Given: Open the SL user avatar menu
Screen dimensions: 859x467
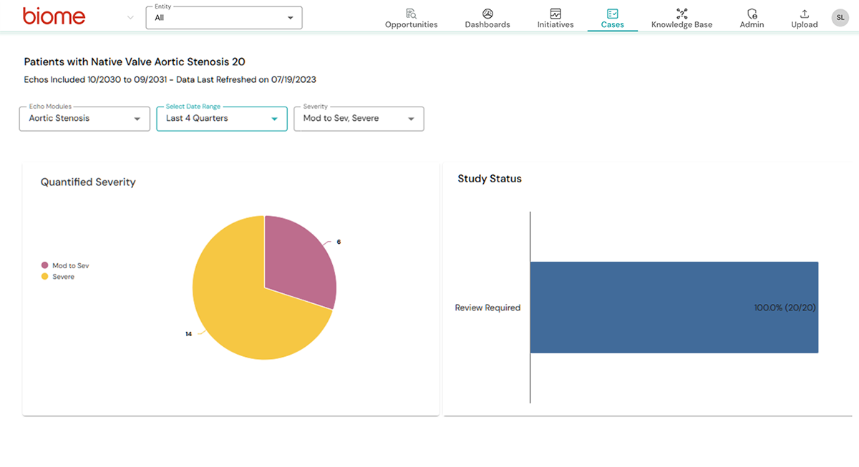Looking at the screenshot, I should 840,17.
